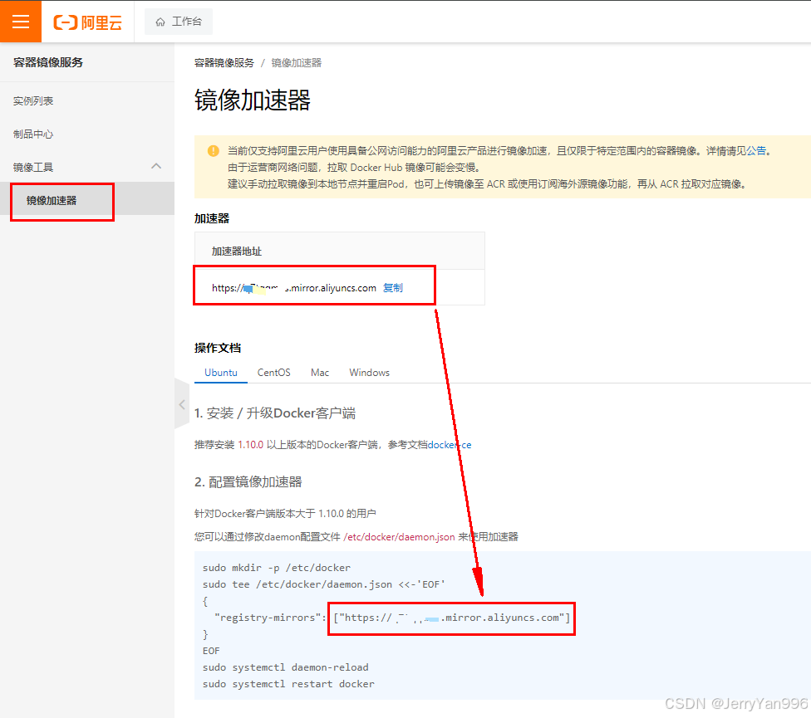Click the 'sudo systemctl daemon-reload' line
Screen dimensions: 811x718
(286, 667)
